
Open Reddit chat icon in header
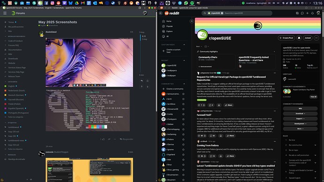pos(302,13)
